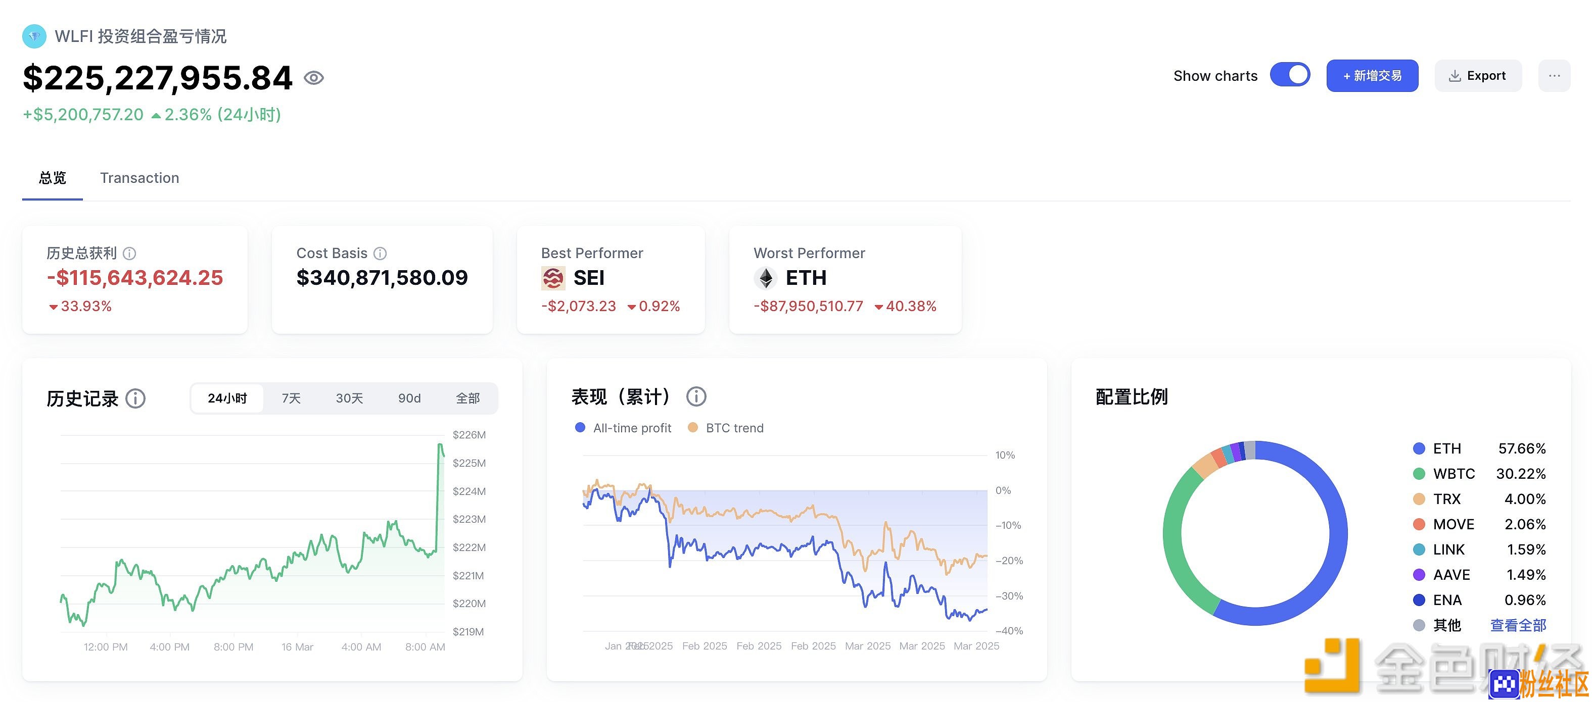The width and height of the screenshot is (1592, 702).
Task: Toggle the BTC trend legend dot
Action: (x=693, y=428)
